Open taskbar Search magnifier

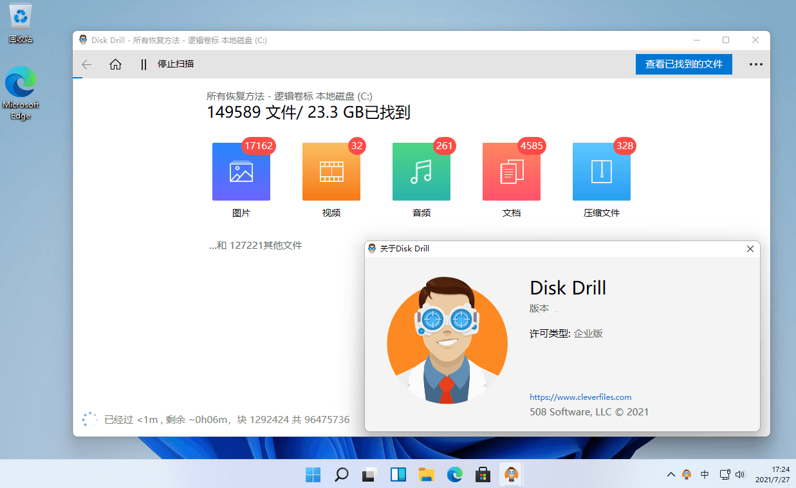(341, 474)
